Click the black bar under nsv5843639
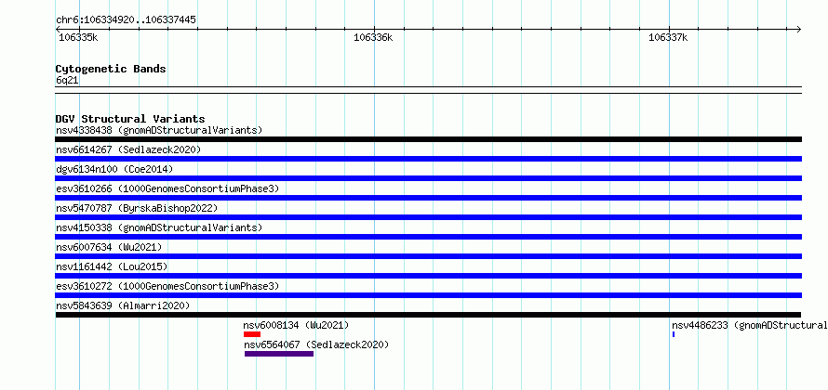 click(428, 315)
